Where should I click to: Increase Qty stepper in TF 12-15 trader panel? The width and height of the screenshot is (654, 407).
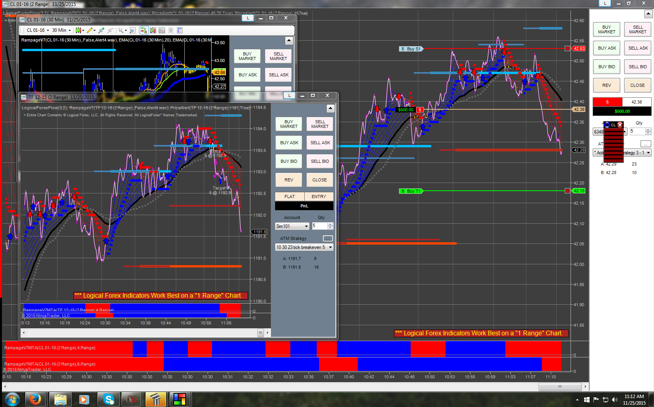pos(330,224)
